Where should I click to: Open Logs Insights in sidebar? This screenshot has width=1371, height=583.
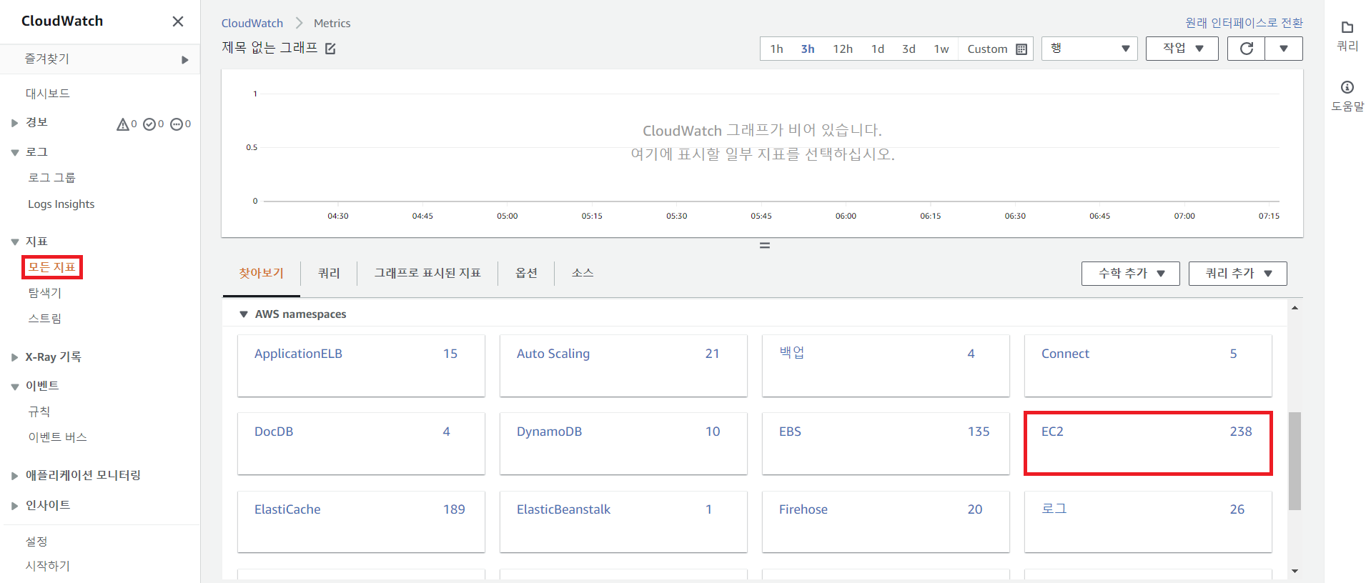point(61,204)
